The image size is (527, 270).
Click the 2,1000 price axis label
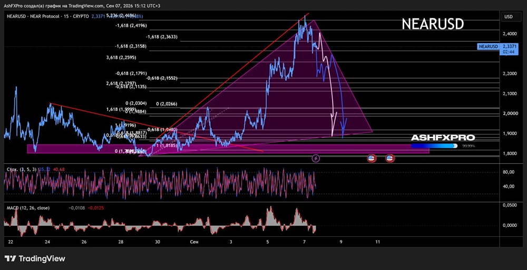[x=510, y=94]
